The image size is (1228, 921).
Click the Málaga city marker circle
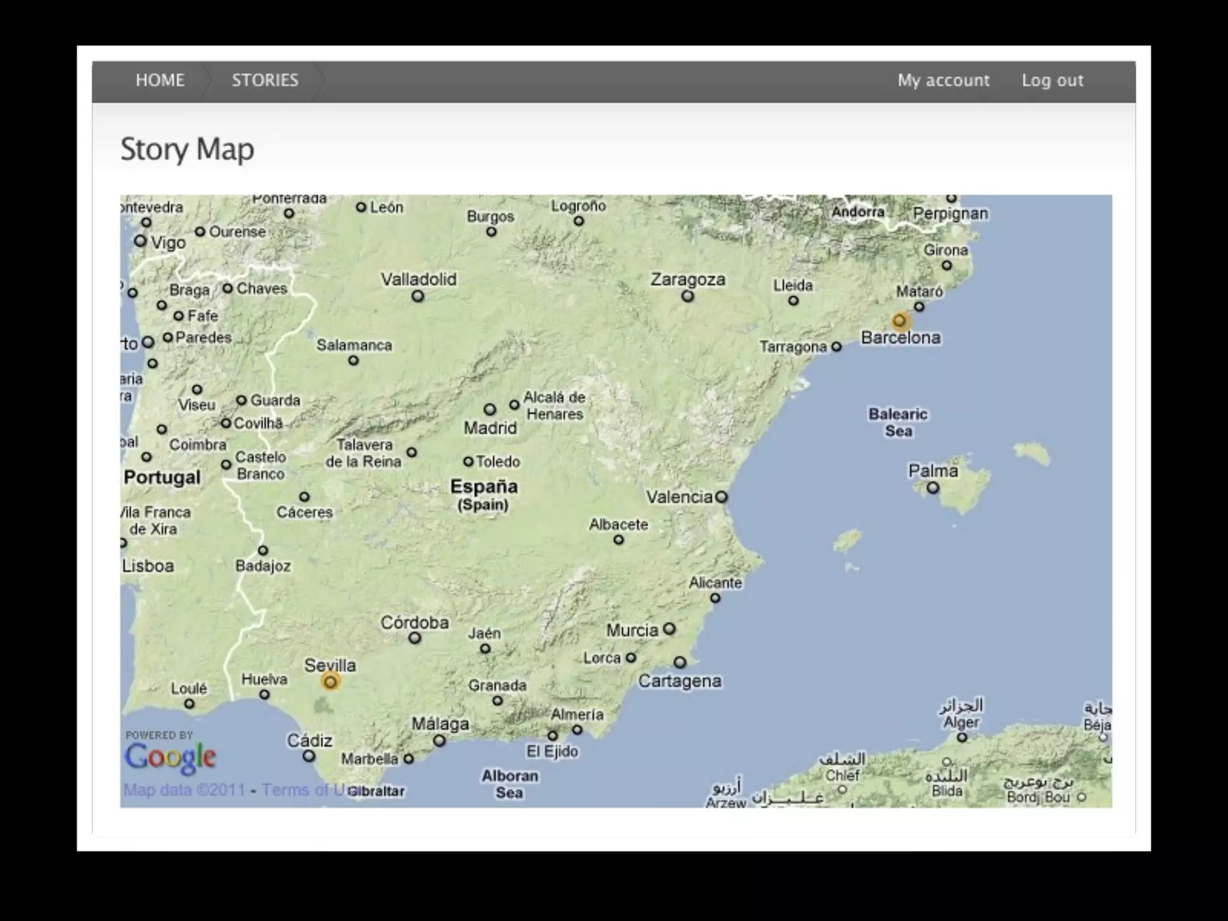pyautogui.click(x=440, y=741)
